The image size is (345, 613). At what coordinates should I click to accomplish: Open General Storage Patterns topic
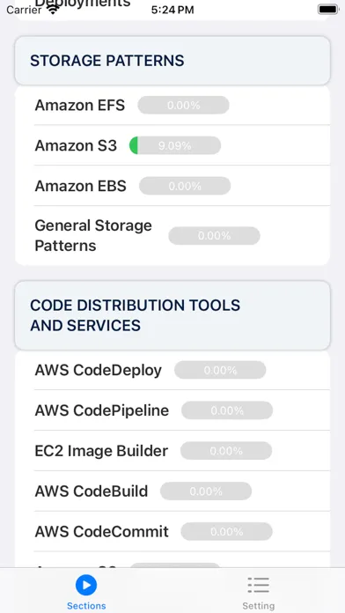pos(172,235)
